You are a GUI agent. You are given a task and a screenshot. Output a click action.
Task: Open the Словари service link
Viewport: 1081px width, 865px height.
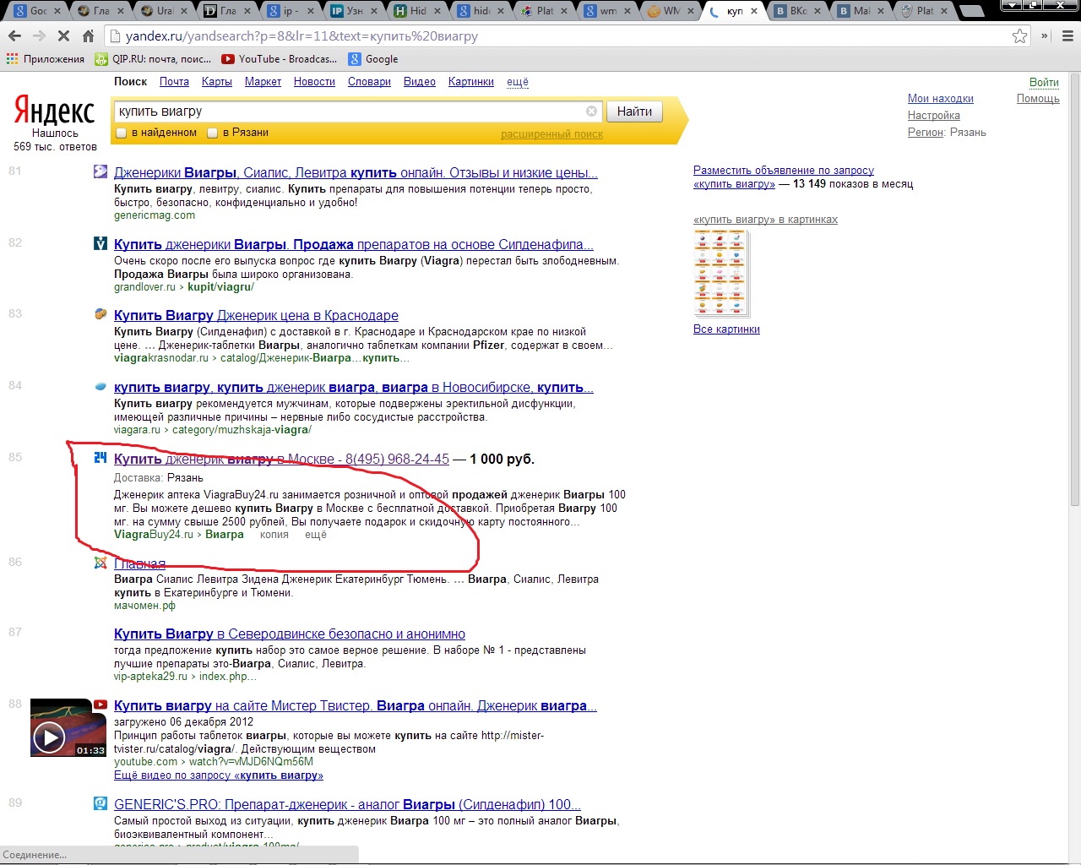369,82
